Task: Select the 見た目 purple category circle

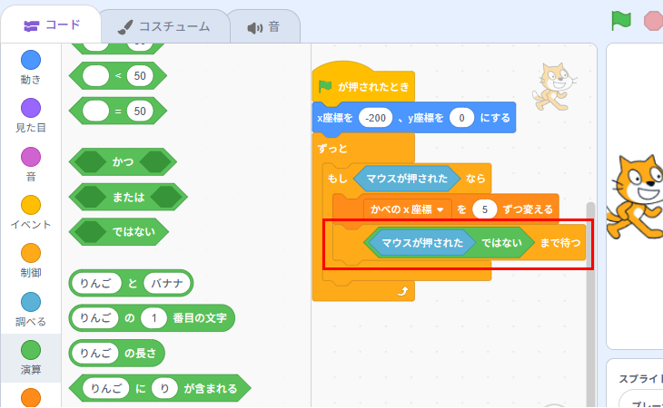Action: (31, 108)
